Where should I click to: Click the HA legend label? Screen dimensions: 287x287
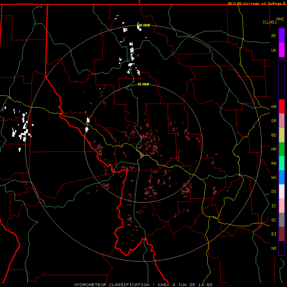274,107
